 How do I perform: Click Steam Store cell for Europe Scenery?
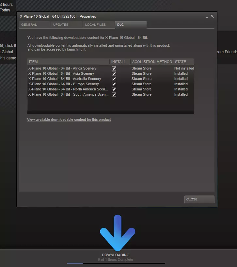(141, 84)
